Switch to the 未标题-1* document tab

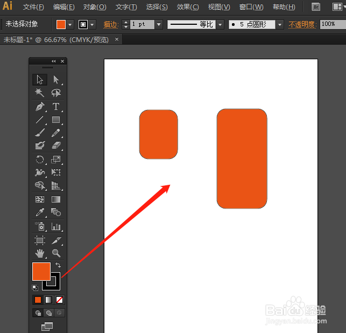click(x=56, y=40)
